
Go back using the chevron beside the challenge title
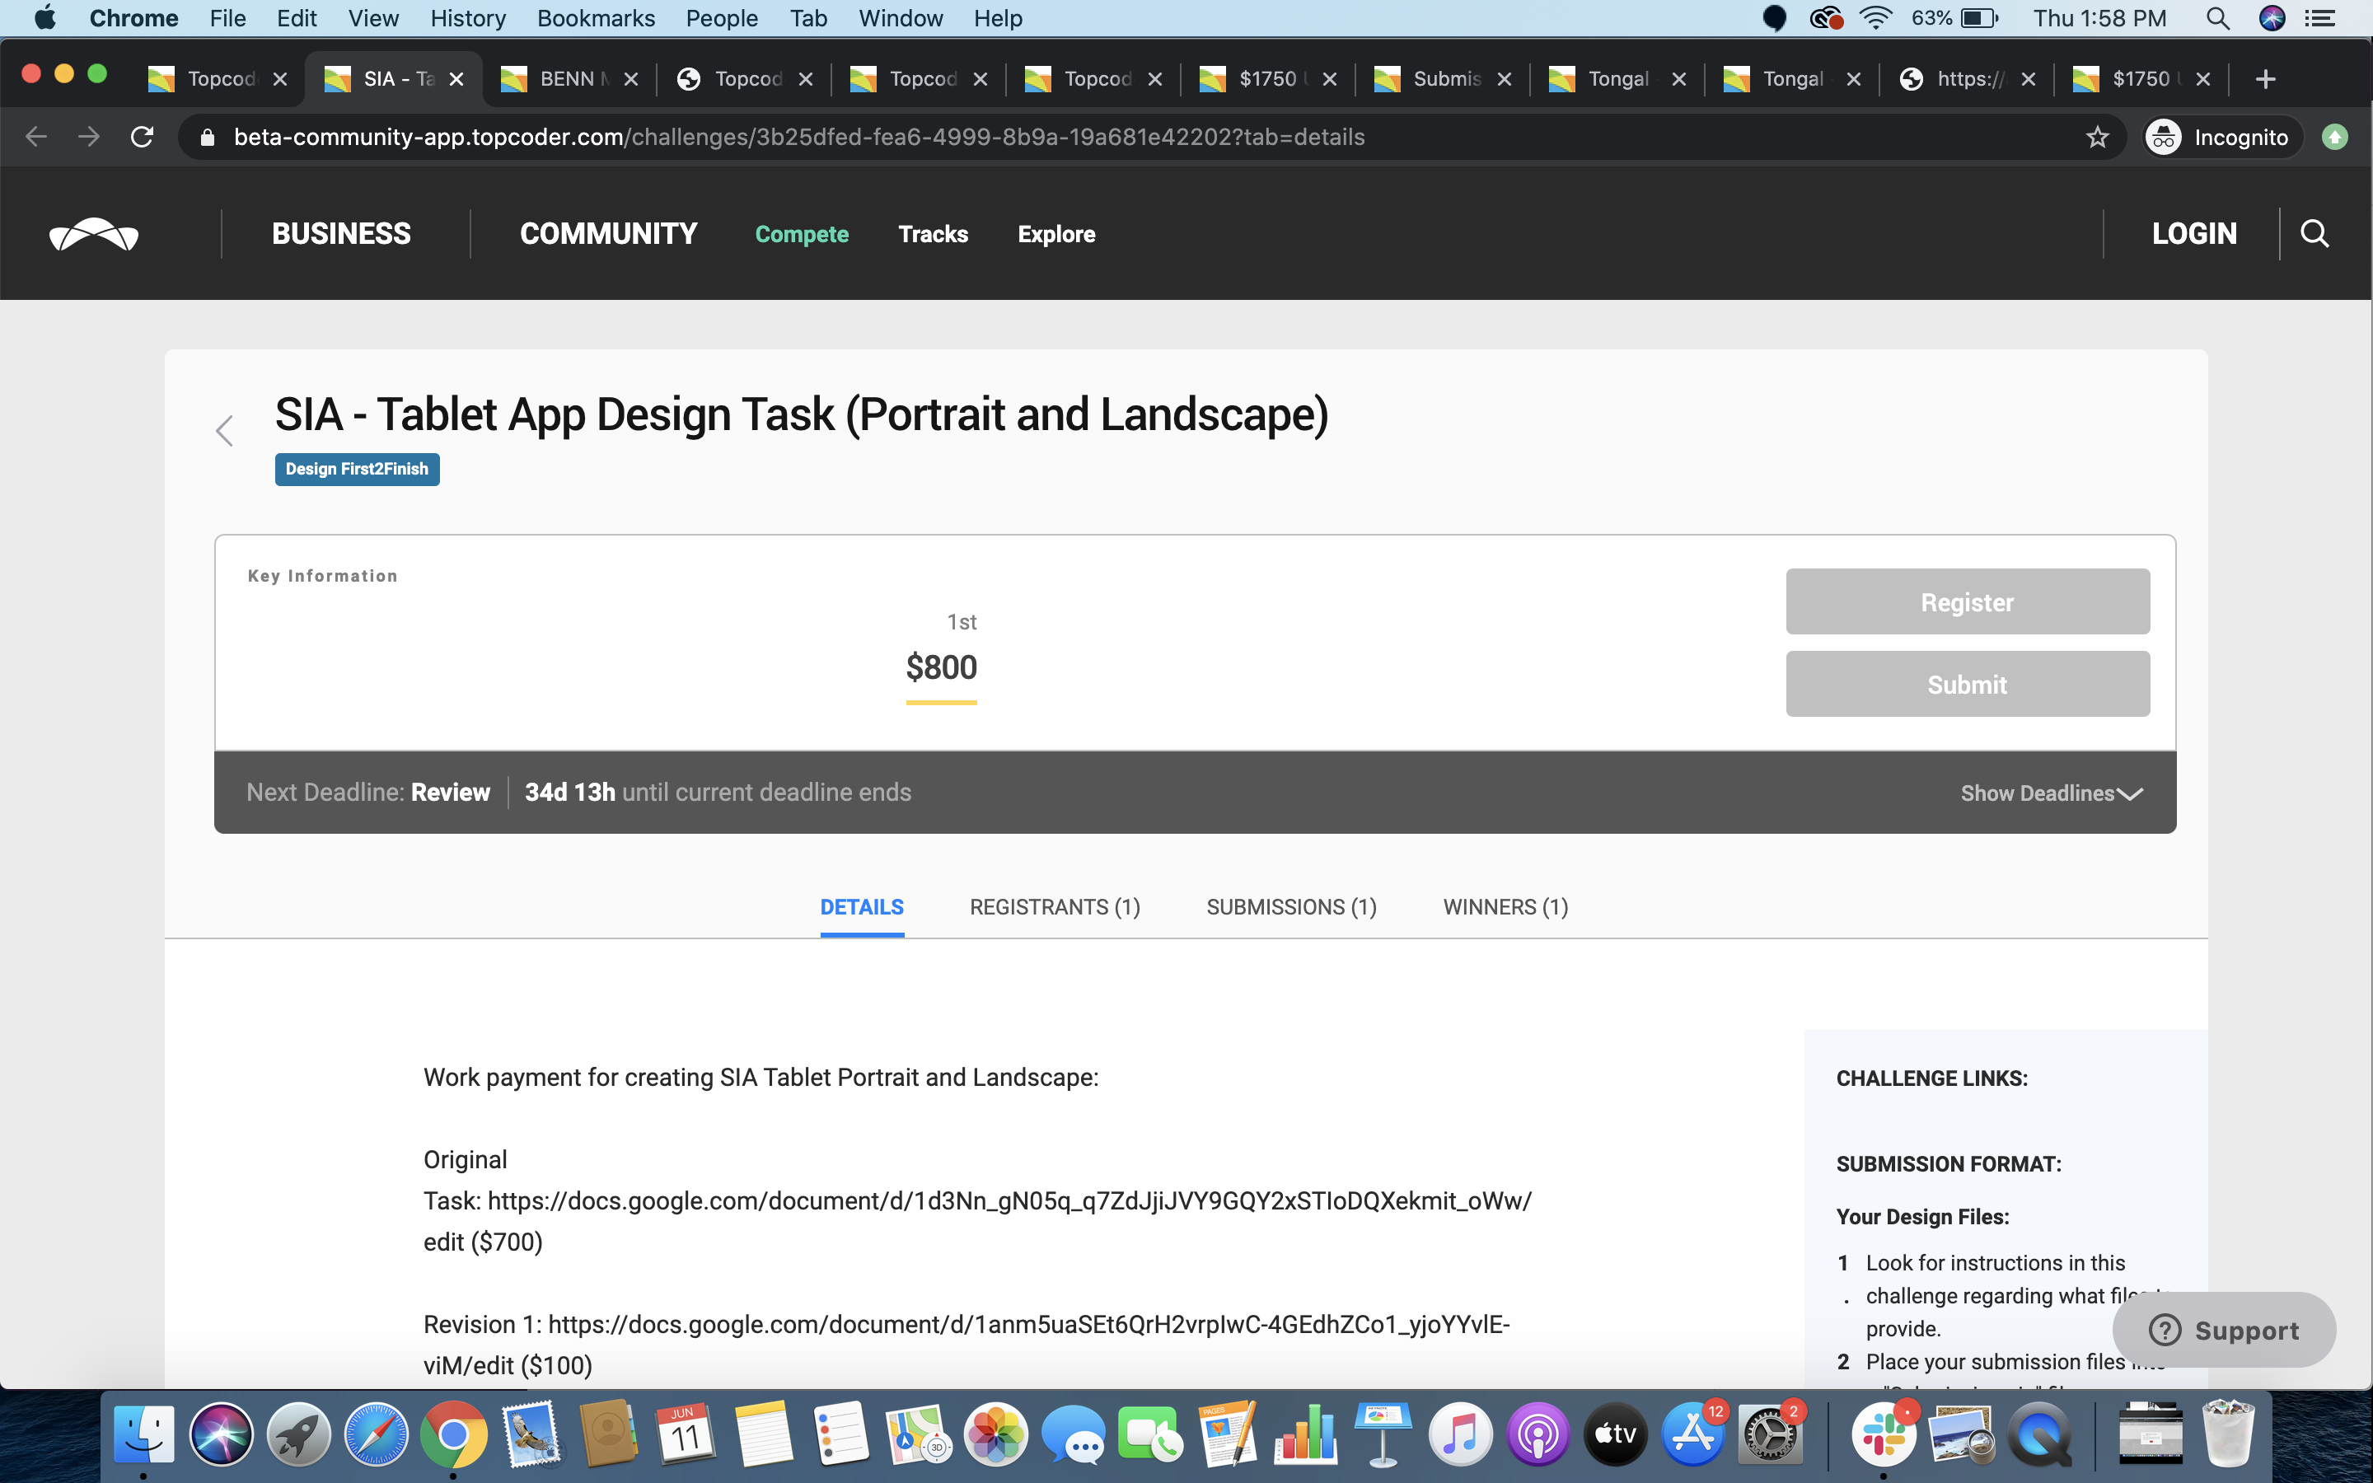coord(225,429)
